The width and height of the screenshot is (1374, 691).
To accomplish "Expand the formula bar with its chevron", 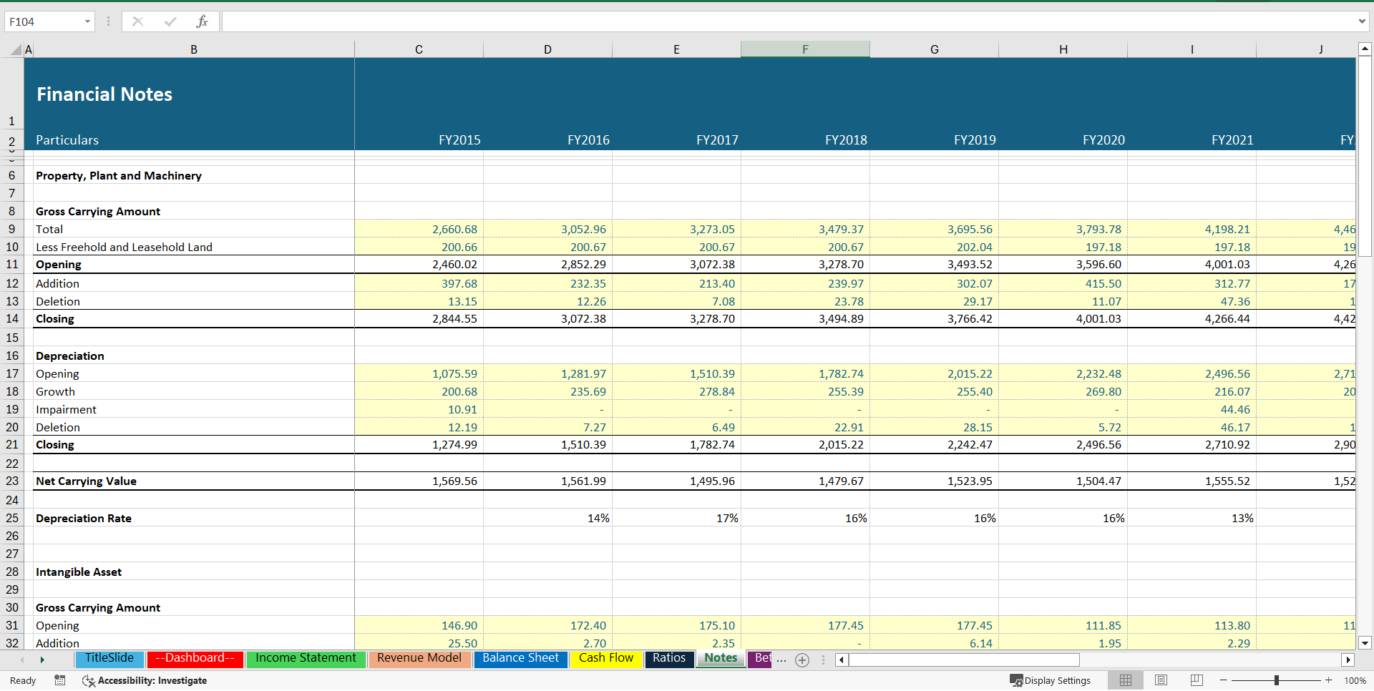I will click(1363, 21).
